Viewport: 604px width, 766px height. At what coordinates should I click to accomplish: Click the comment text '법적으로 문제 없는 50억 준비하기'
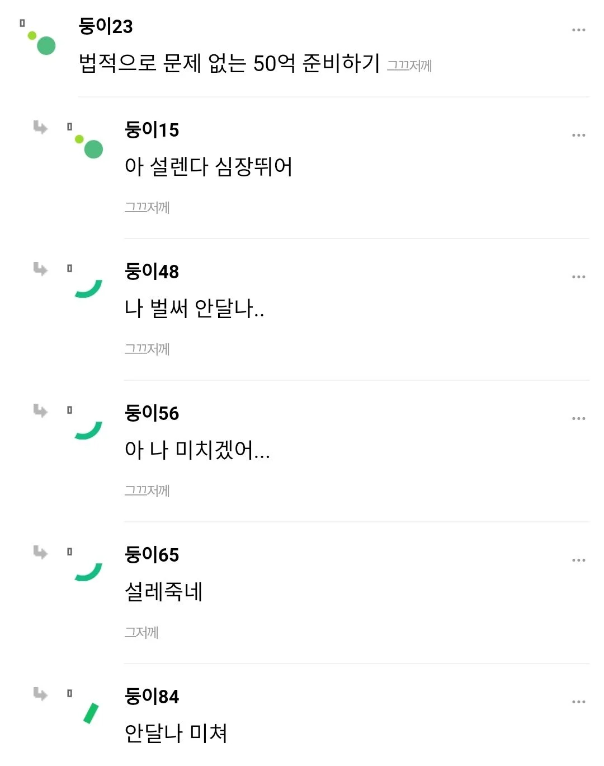(229, 63)
